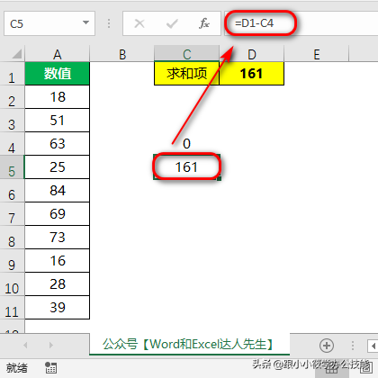Add a new sheet with plus icon

(327, 346)
